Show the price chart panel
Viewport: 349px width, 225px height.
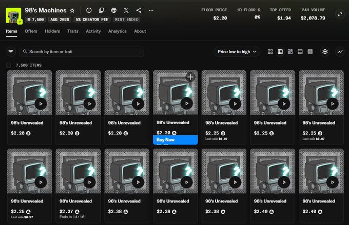coord(340,52)
